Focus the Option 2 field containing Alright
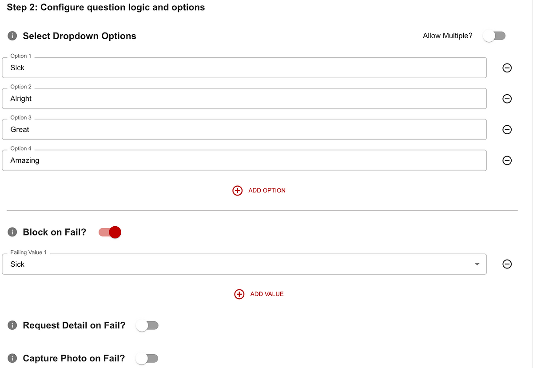Viewport: 533px width, 368px height. (244, 99)
